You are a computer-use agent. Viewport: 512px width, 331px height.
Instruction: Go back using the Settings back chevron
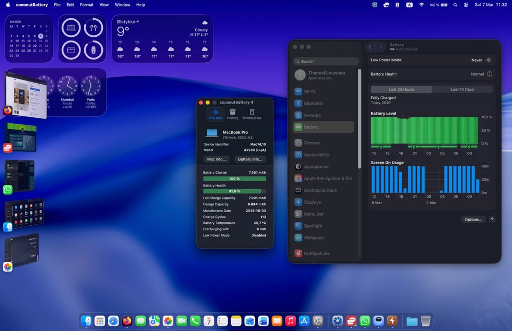point(371,47)
